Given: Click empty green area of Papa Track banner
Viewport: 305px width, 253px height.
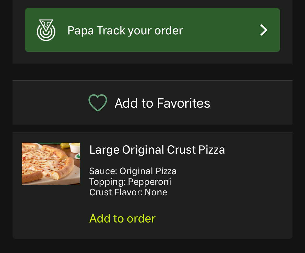Looking at the screenshot, I should tap(222, 30).
